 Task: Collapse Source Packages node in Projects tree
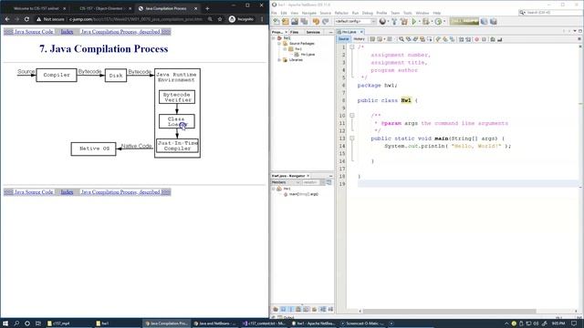pyautogui.click(x=279, y=44)
